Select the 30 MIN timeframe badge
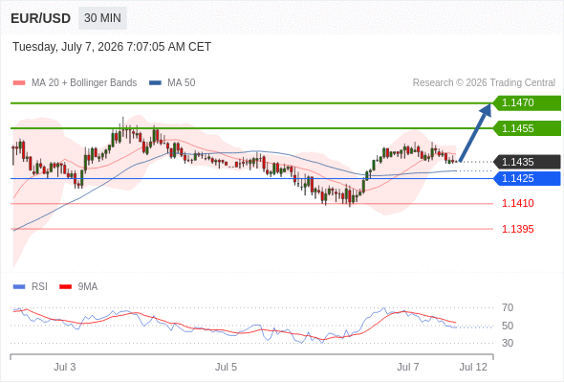The width and height of the screenshot is (564, 383). pyautogui.click(x=102, y=18)
